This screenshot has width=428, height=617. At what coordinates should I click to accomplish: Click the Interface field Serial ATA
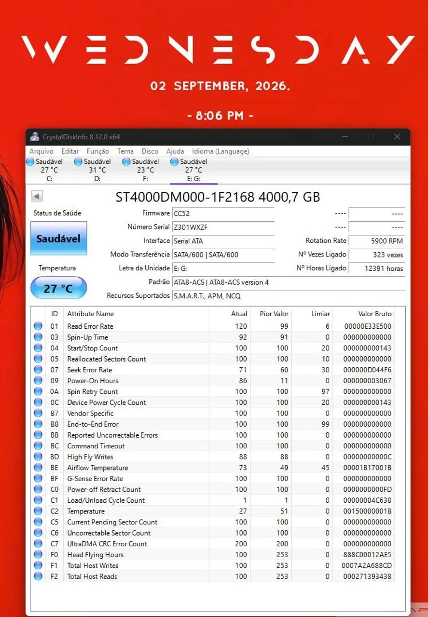point(223,241)
